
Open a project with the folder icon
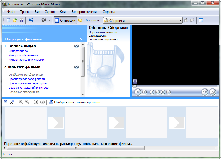tap(15, 20)
